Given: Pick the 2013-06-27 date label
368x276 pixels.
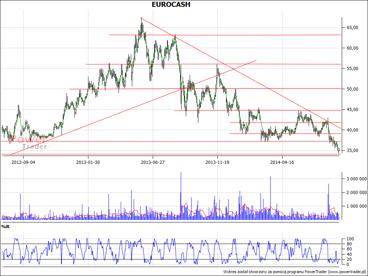Looking at the screenshot, I should coord(153,162).
